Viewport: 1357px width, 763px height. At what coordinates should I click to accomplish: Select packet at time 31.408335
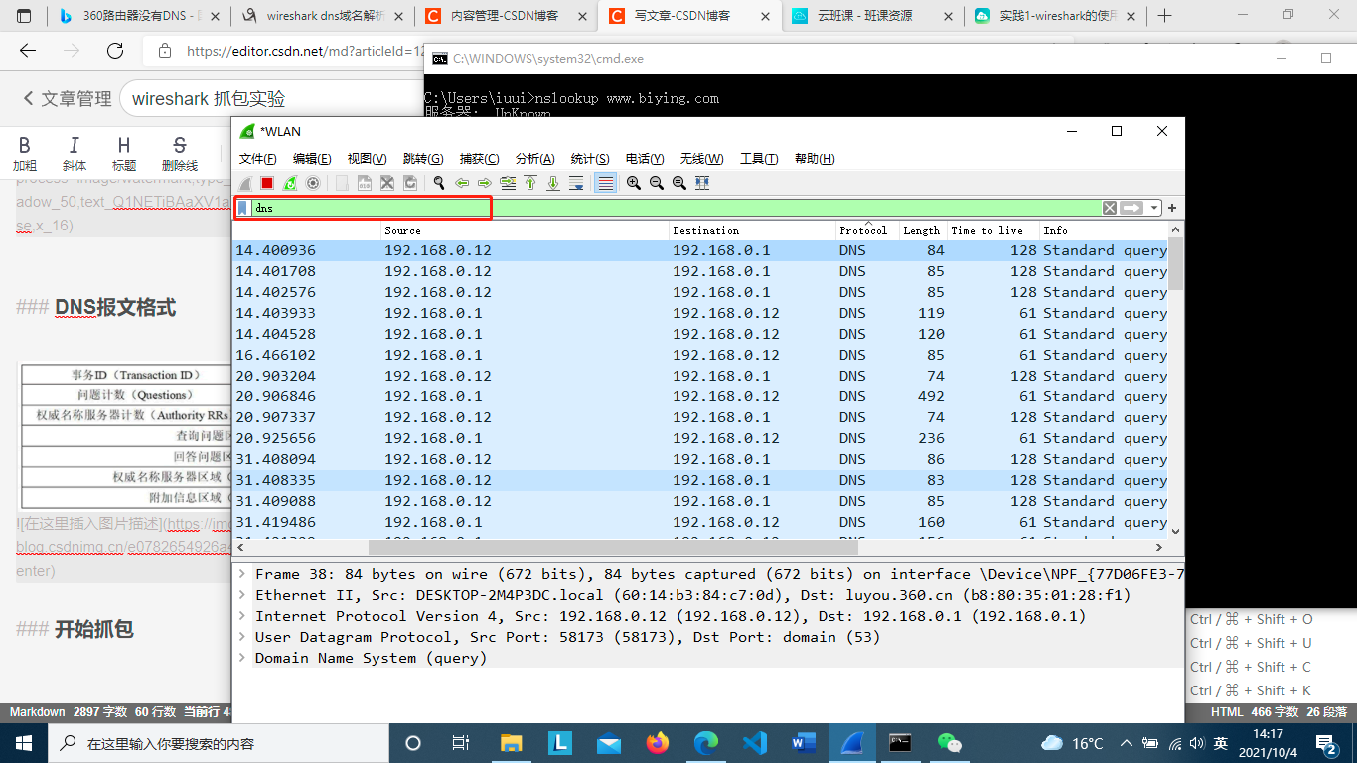(x=700, y=480)
